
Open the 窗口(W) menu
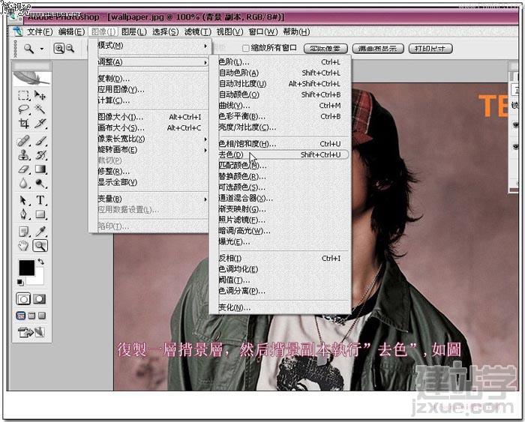[x=262, y=31]
